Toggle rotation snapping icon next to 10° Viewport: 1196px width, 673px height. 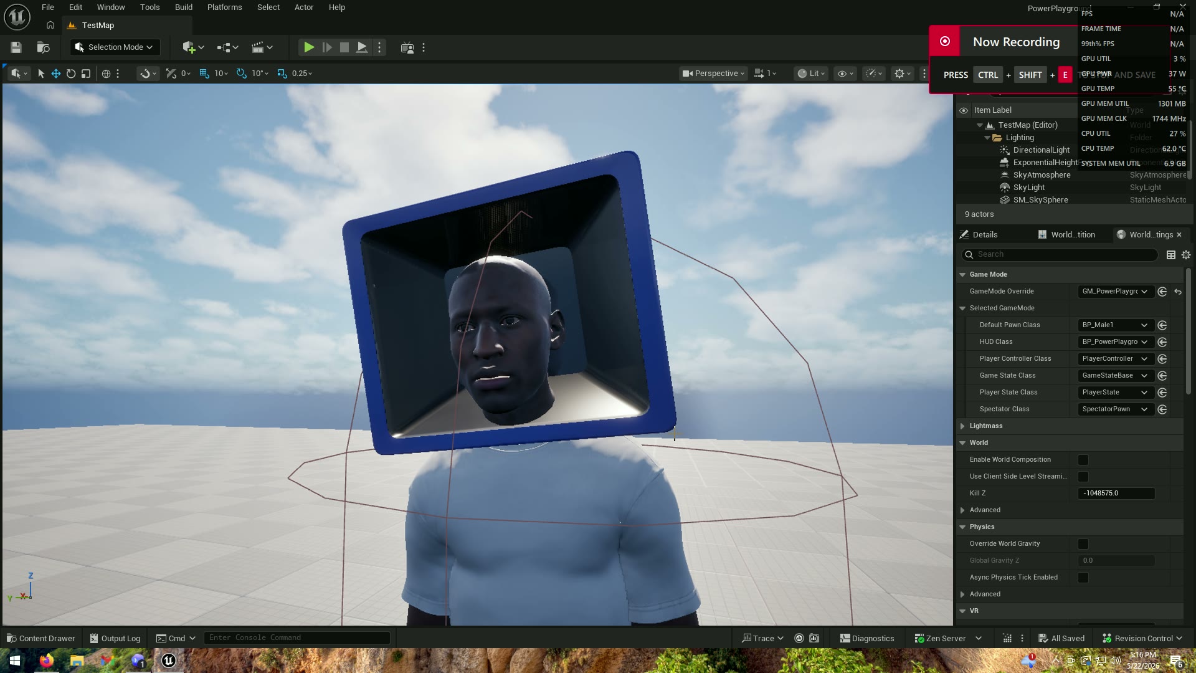pyautogui.click(x=242, y=74)
